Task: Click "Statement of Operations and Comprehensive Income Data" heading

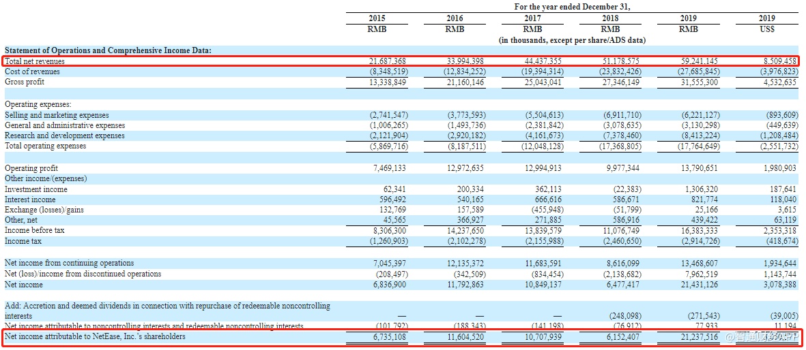Action: click(108, 50)
